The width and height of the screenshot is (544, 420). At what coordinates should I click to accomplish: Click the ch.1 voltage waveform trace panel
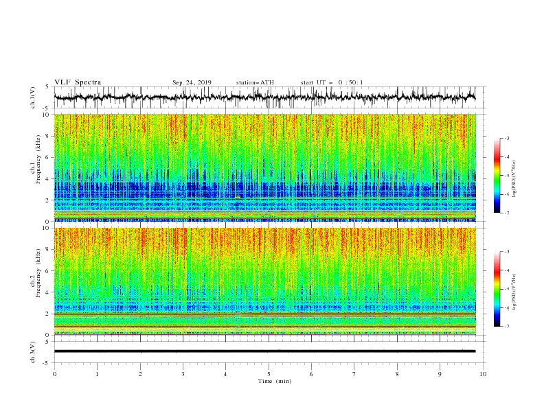click(269, 97)
